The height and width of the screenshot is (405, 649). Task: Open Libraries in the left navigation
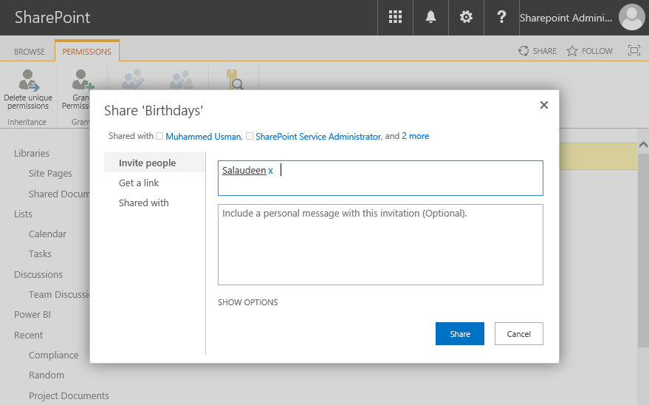click(x=32, y=153)
